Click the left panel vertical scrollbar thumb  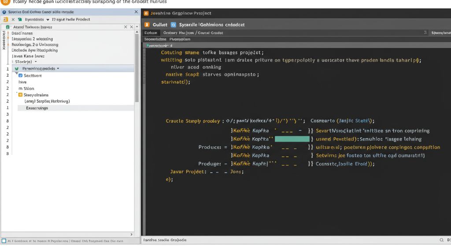137,68
